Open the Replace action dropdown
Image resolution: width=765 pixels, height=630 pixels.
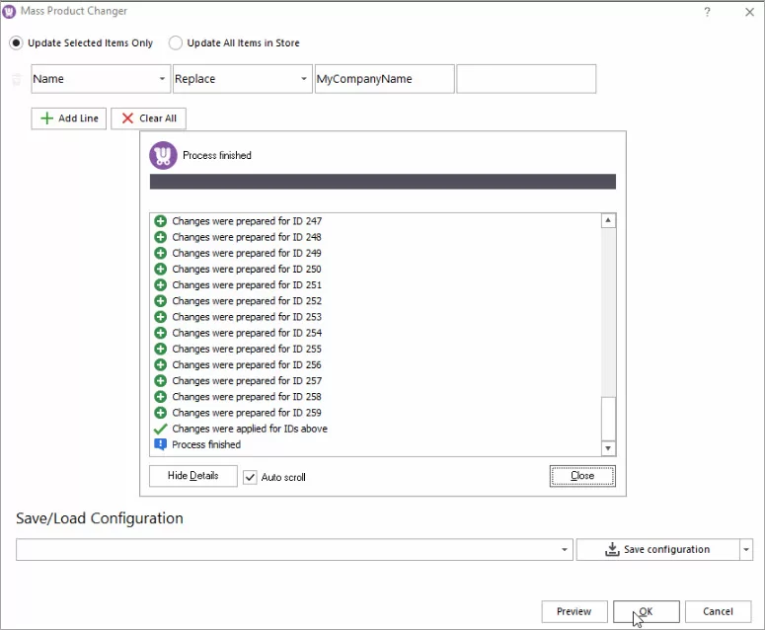[303, 79]
